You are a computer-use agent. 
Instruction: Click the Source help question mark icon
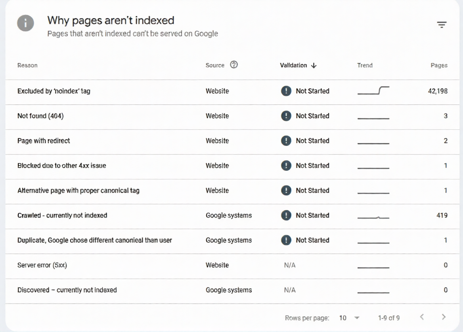pyautogui.click(x=234, y=65)
